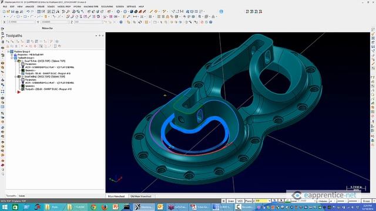Image resolution: width=376 pixels, height=211 pixels.
Task: Post selected operations
Action: 41,41
